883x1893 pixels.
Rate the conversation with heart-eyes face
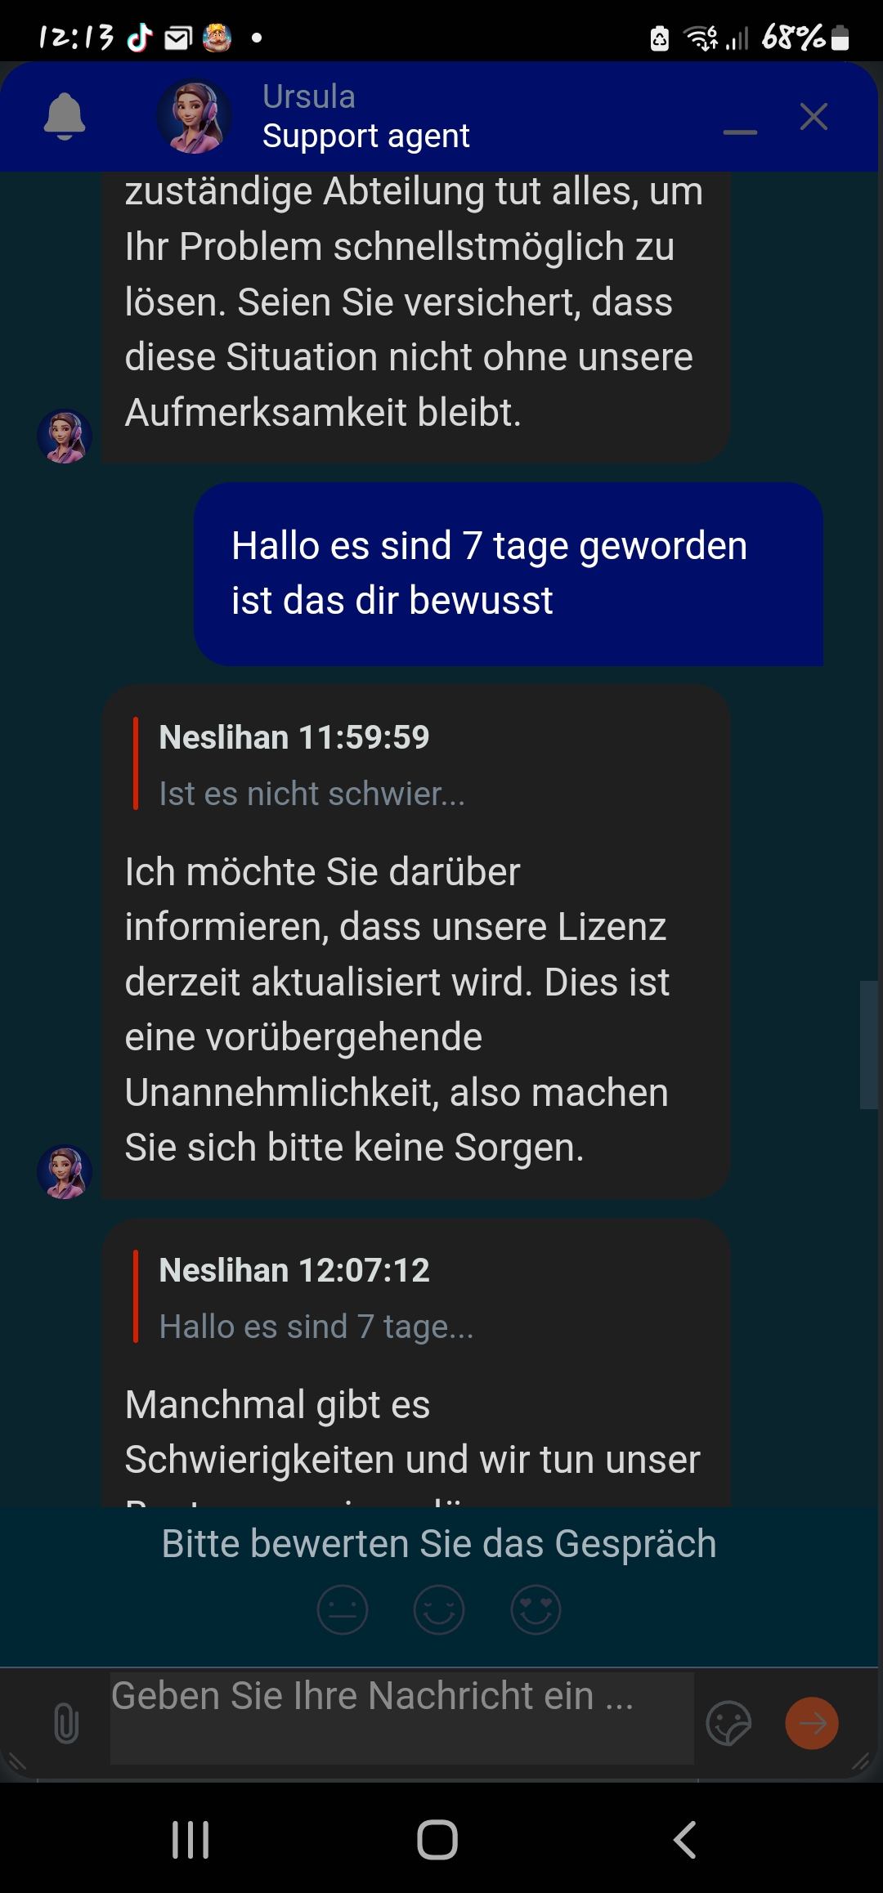[536, 1609]
